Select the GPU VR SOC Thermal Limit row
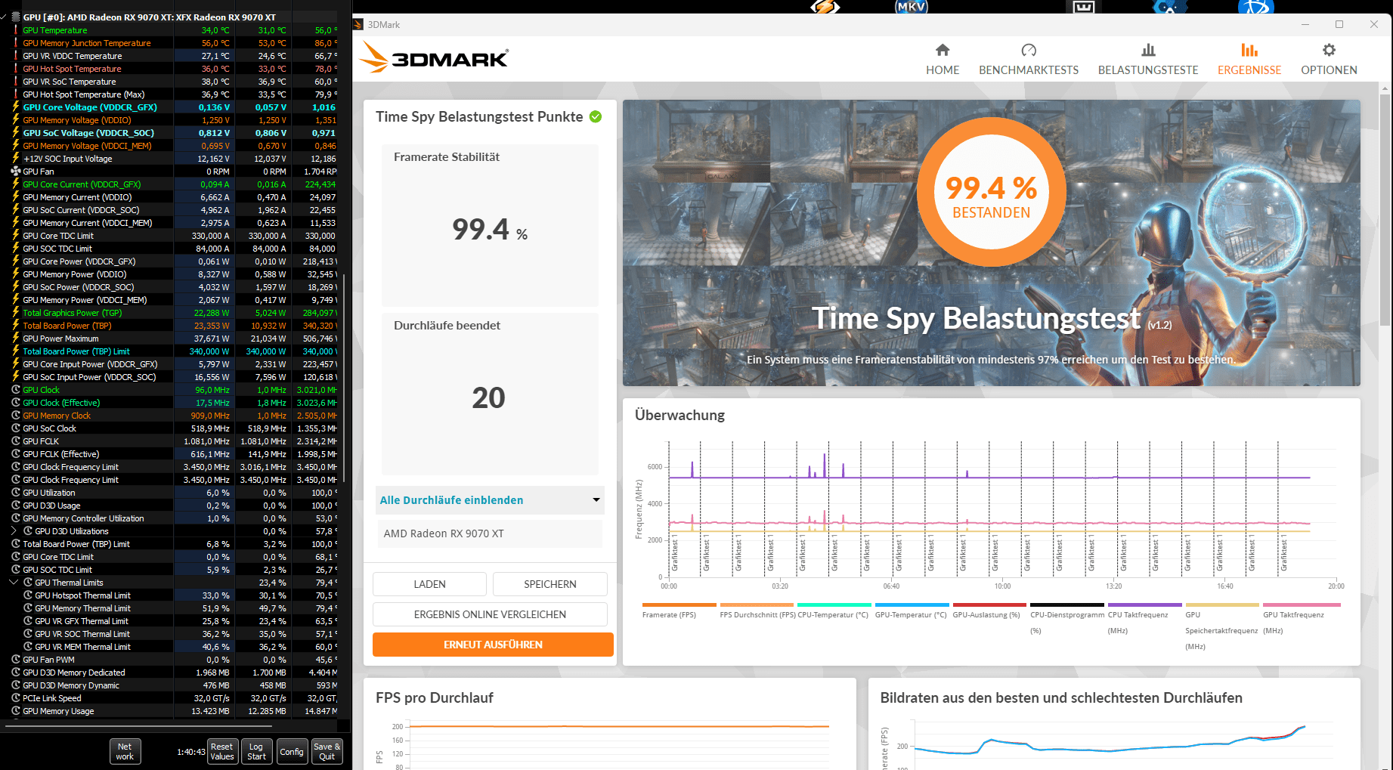Viewport: 1393px width, 770px height. [x=172, y=634]
